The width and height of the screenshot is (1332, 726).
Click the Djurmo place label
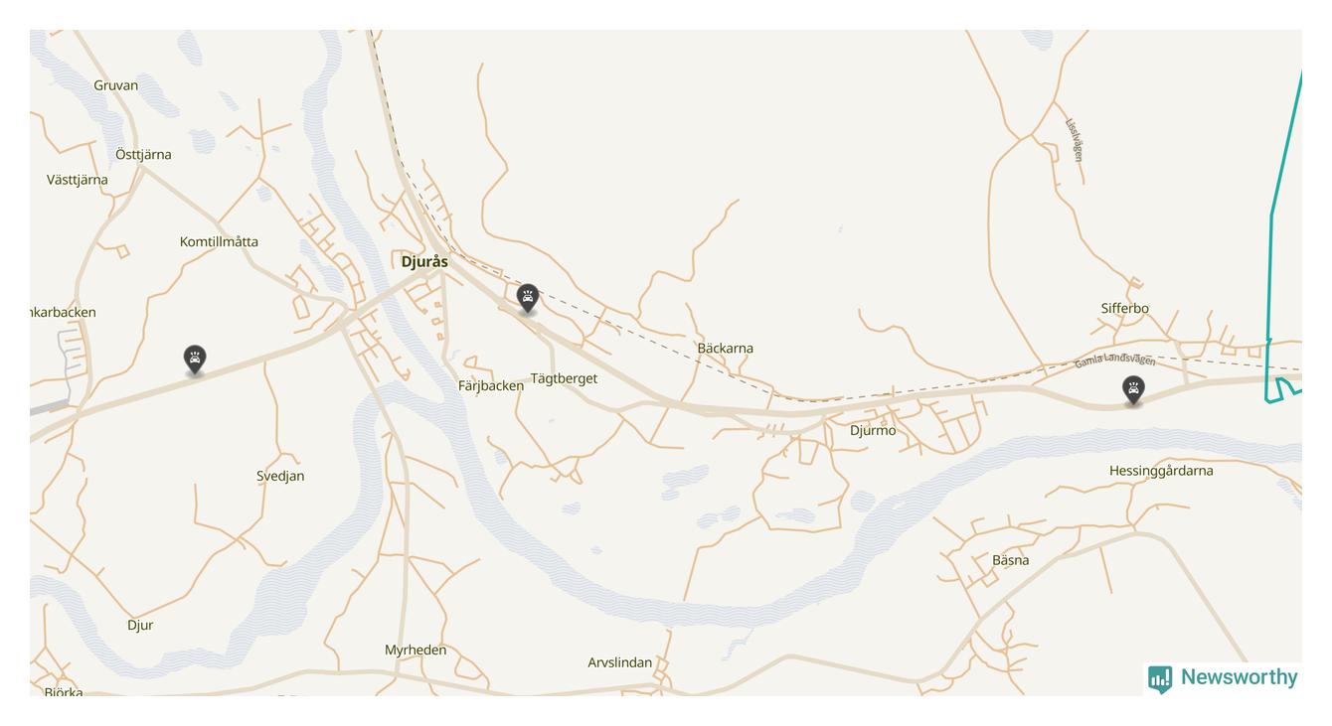pyautogui.click(x=873, y=431)
